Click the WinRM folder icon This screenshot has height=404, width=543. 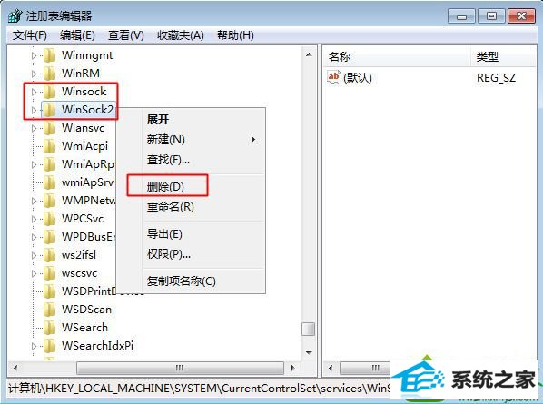(49, 73)
